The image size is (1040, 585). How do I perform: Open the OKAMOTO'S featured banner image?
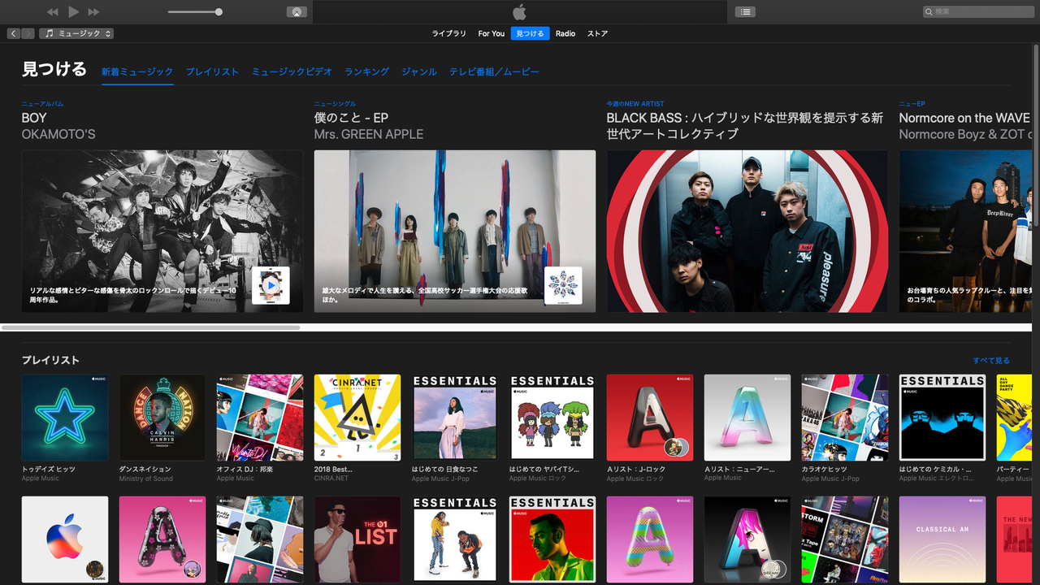click(x=162, y=231)
